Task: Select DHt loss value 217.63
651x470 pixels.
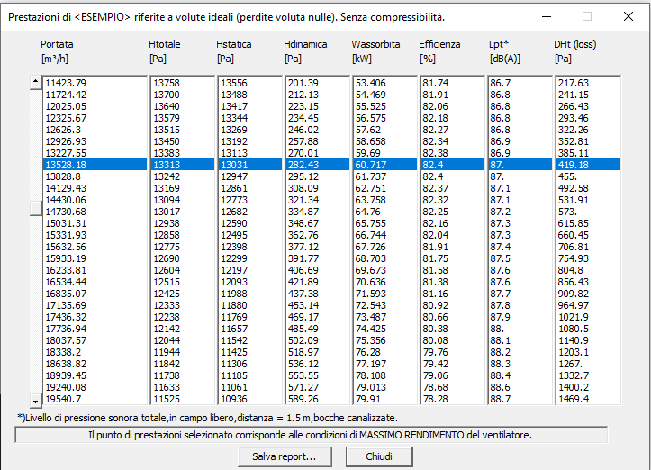Action: (x=573, y=83)
